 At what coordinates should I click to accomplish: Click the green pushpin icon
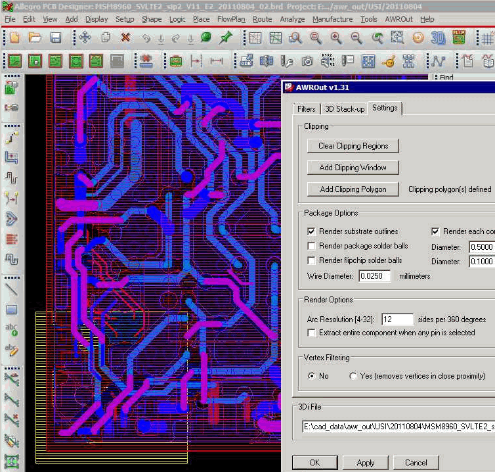pyautogui.click(x=226, y=37)
